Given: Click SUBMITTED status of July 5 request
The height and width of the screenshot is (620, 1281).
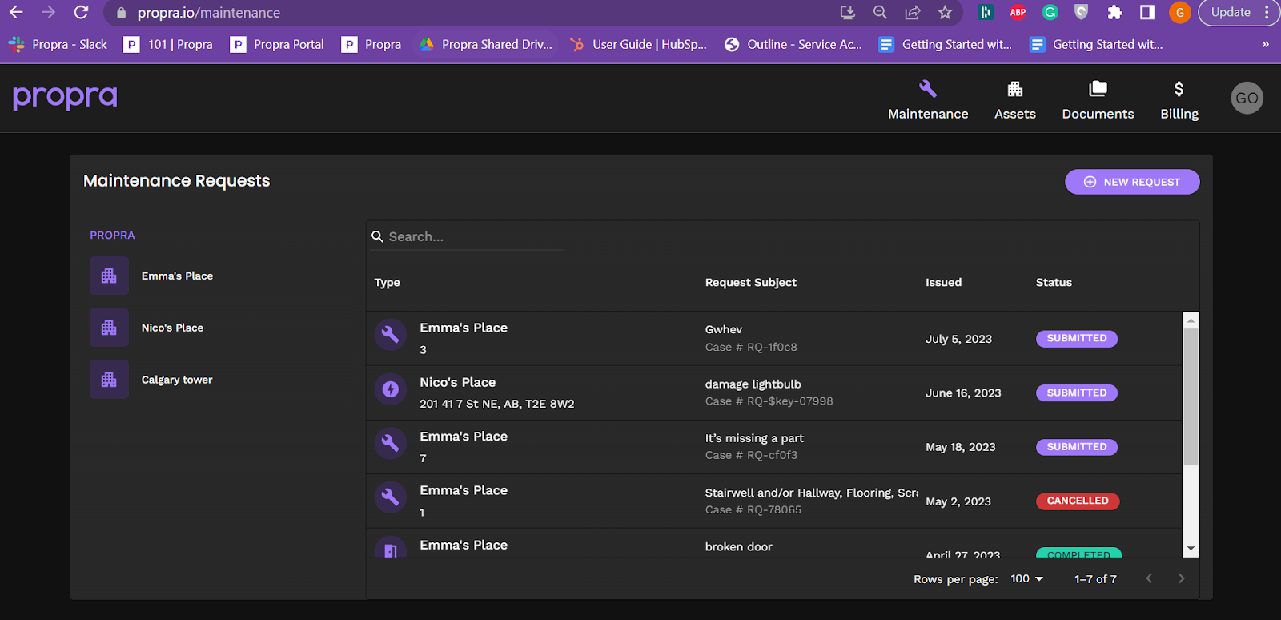Looking at the screenshot, I should (1076, 338).
